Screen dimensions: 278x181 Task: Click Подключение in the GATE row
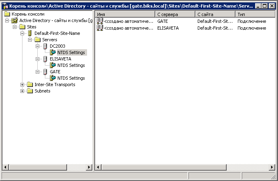click(252, 21)
